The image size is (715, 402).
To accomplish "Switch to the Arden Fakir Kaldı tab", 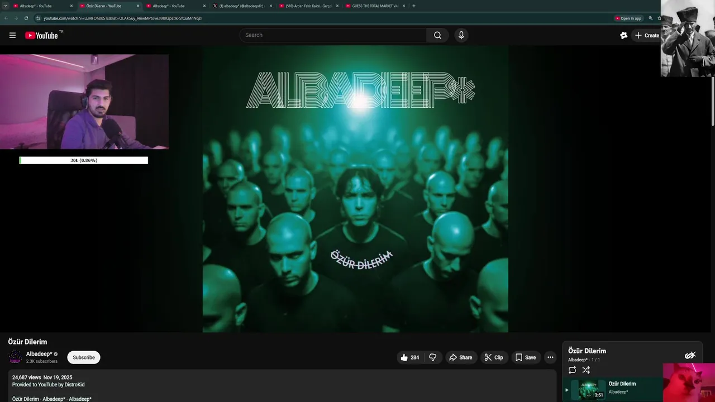I will tap(308, 6).
